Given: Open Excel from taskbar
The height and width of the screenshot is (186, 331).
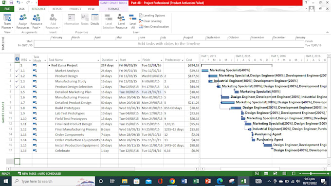Looking at the screenshot, I should click(x=196, y=181).
